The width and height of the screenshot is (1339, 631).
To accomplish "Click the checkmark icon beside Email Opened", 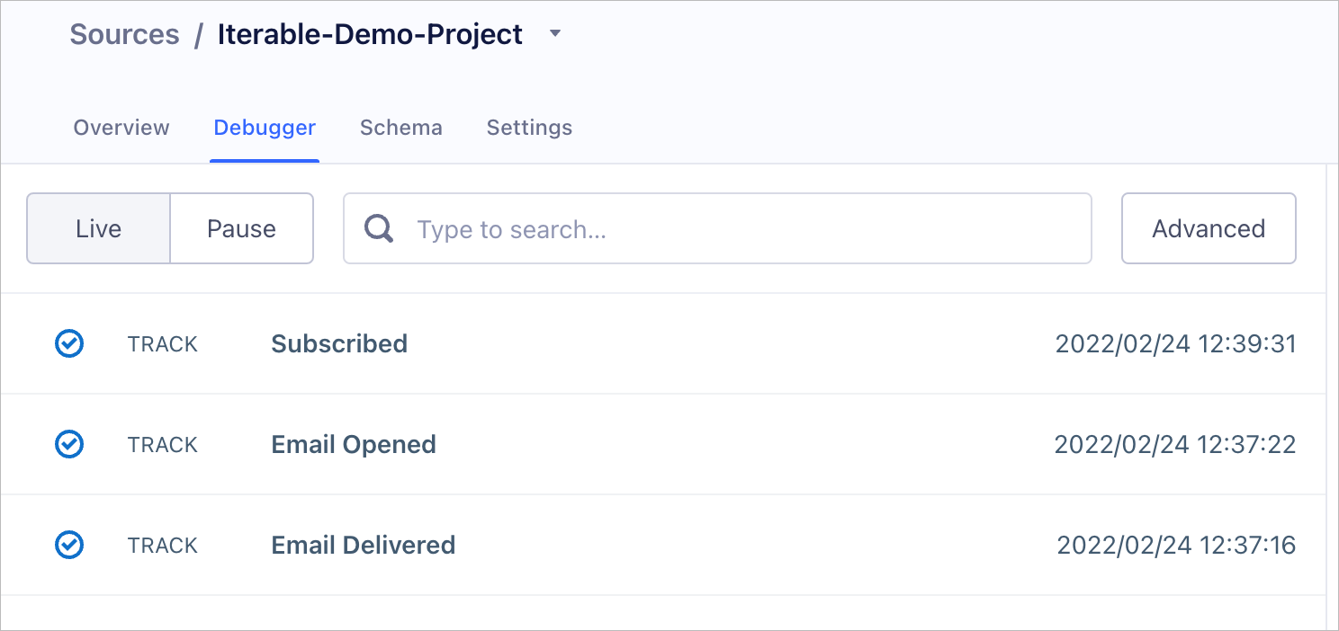I will point(69,444).
